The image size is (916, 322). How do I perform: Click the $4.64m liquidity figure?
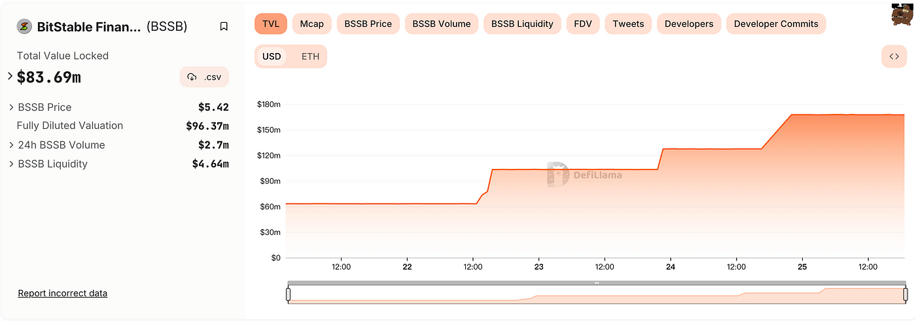click(210, 164)
